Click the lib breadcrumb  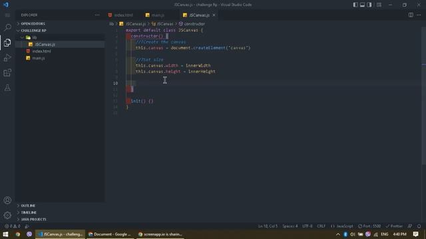tap(111, 24)
